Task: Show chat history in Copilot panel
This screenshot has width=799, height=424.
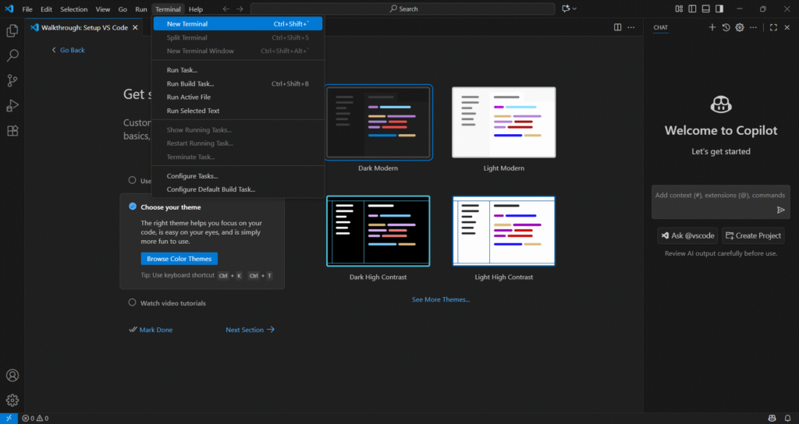Action: (726, 27)
